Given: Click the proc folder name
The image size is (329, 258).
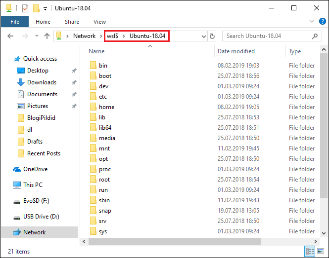Looking at the screenshot, I should click(x=105, y=169).
